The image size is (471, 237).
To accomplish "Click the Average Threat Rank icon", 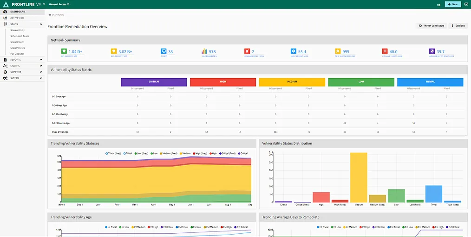I will point(385,51).
